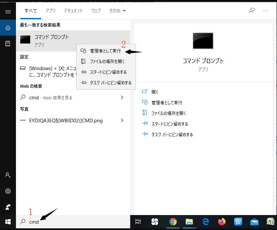Launch Firefox from the taskbar
The width and height of the screenshot is (277, 230).
pos(222,222)
